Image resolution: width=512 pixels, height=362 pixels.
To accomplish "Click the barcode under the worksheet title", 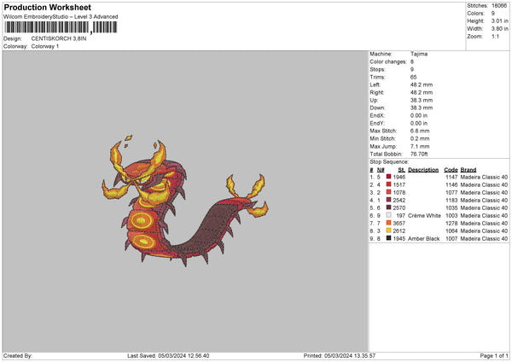I will click(x=61, y=27).
